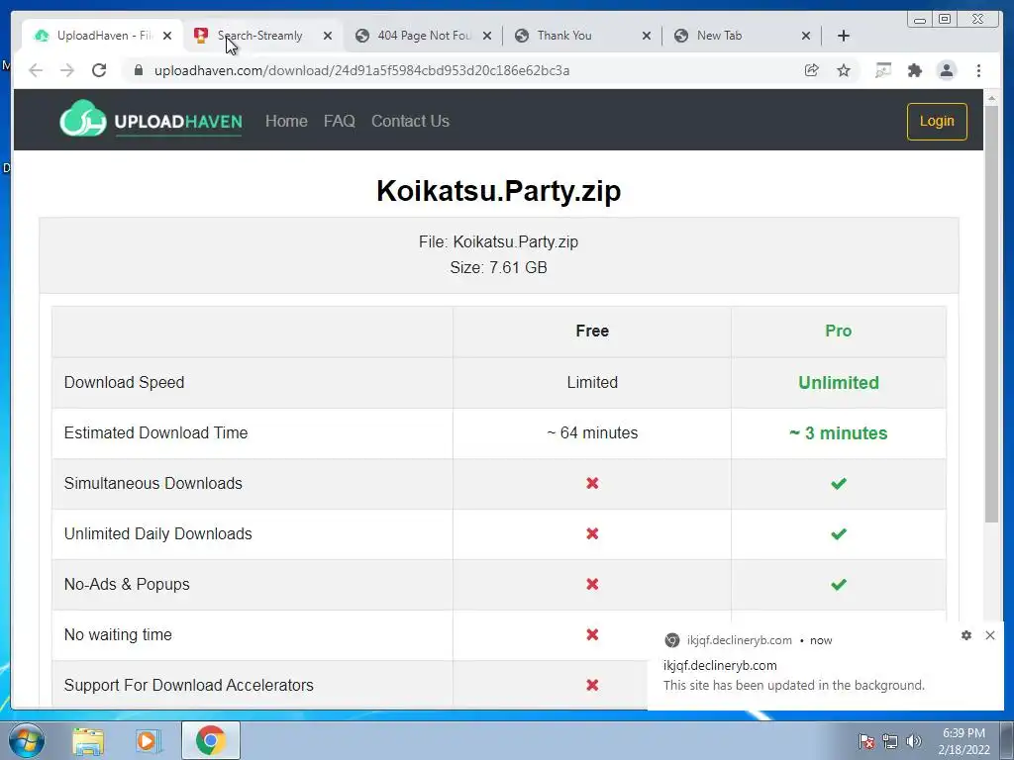Click the page vertical scrollbar thumb

coord(992,314)
